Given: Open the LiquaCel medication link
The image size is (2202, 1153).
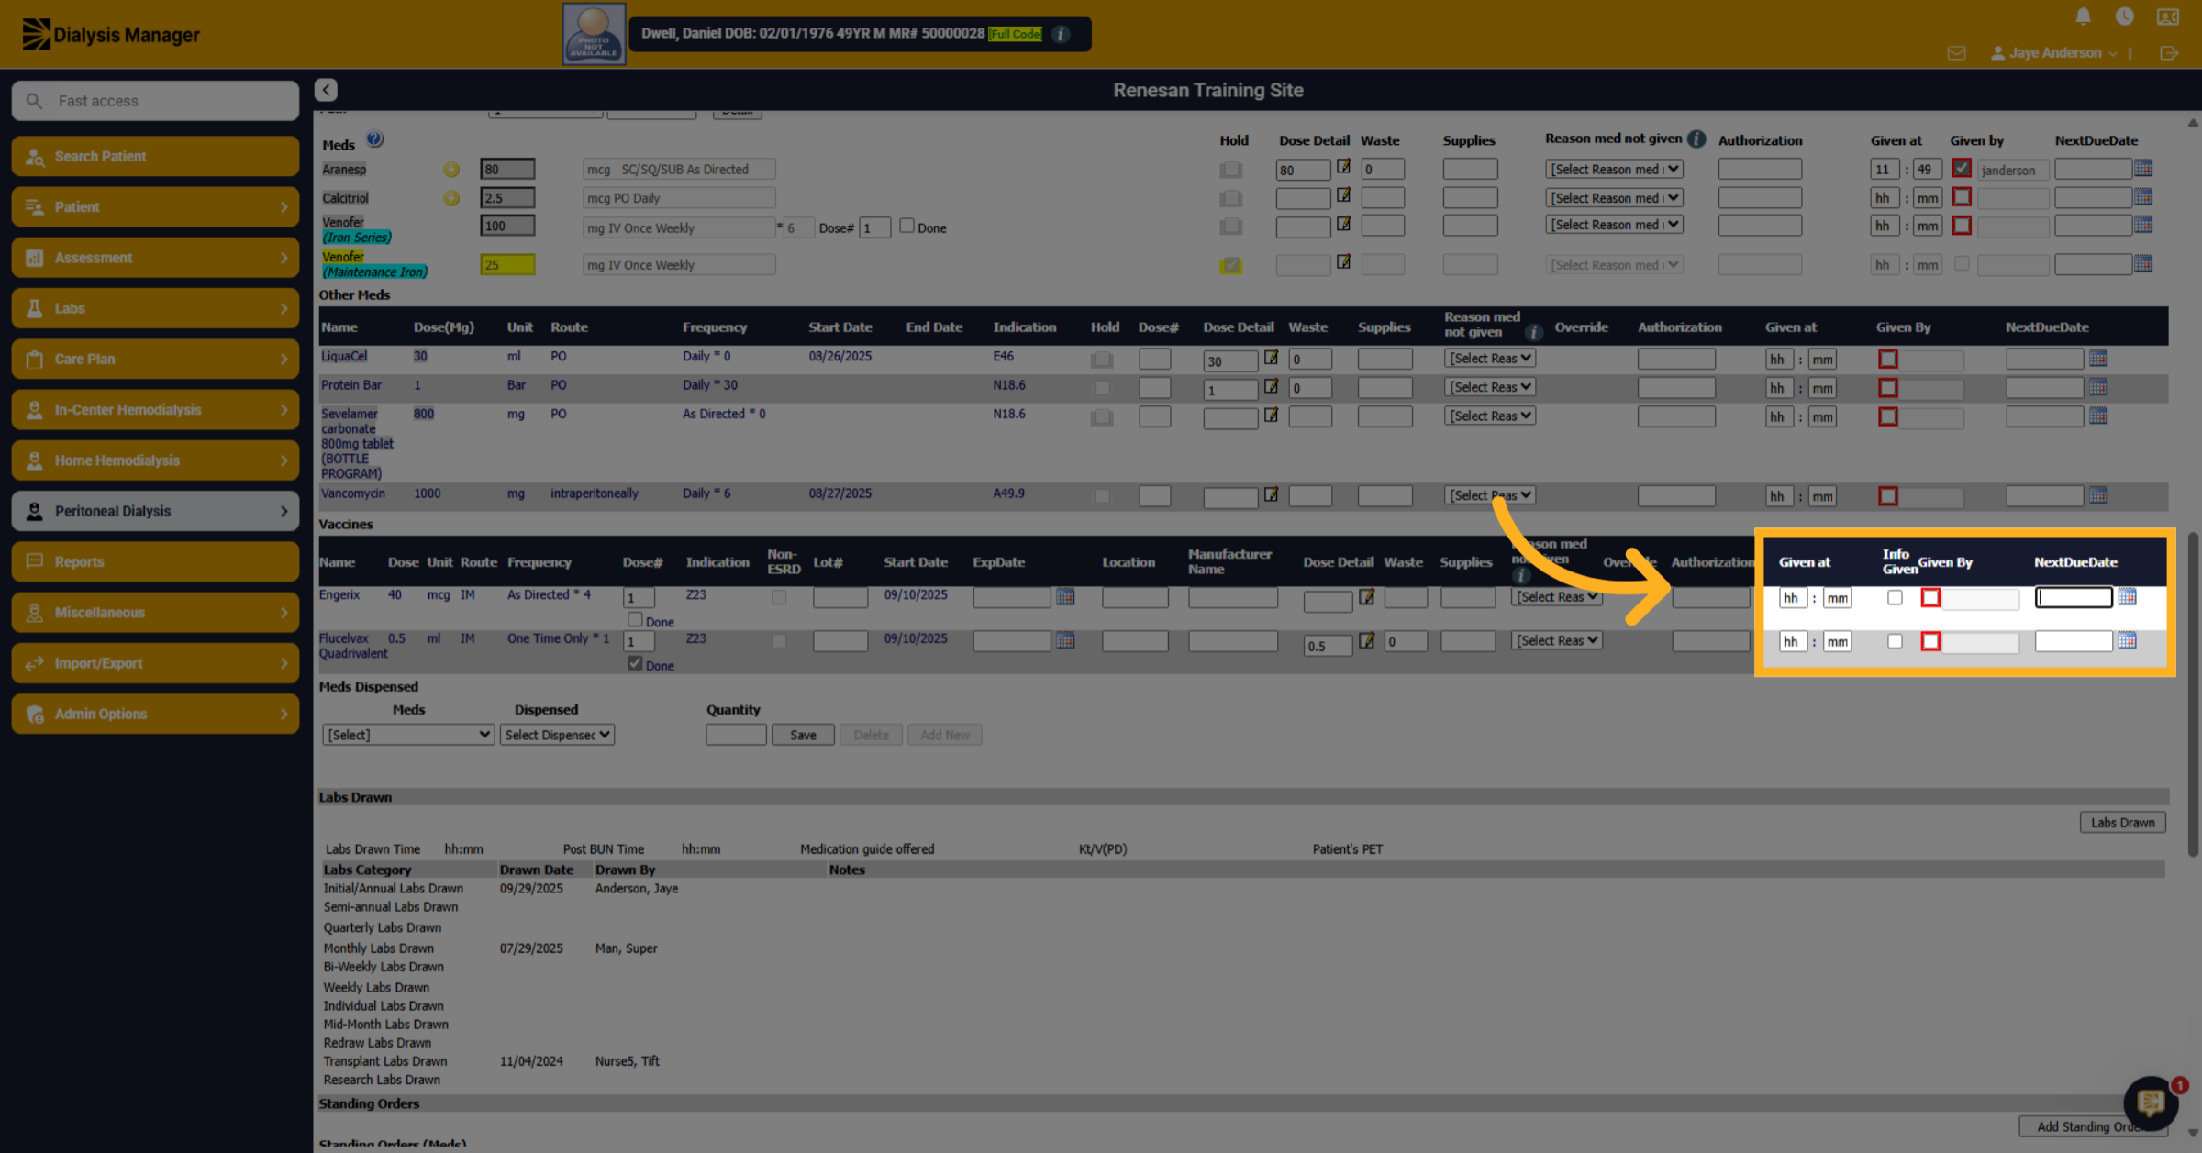Looking at the screenshot, I should pos(343,356).
